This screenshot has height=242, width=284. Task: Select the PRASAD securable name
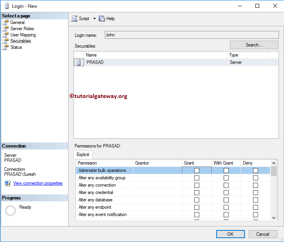click(x=95, y=62)
